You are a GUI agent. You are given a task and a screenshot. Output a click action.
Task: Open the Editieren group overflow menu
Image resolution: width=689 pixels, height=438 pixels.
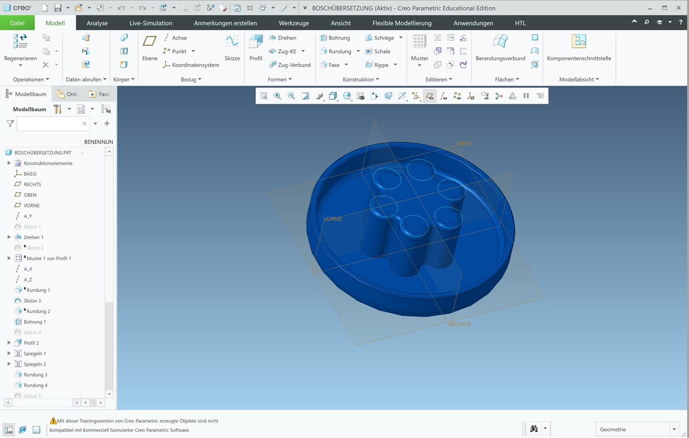click(x=439, y=79)
